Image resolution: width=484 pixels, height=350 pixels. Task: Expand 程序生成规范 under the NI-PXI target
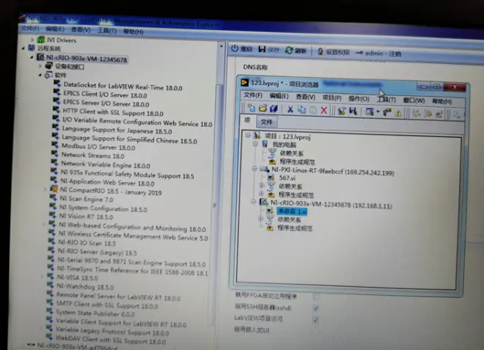point(262,194)
